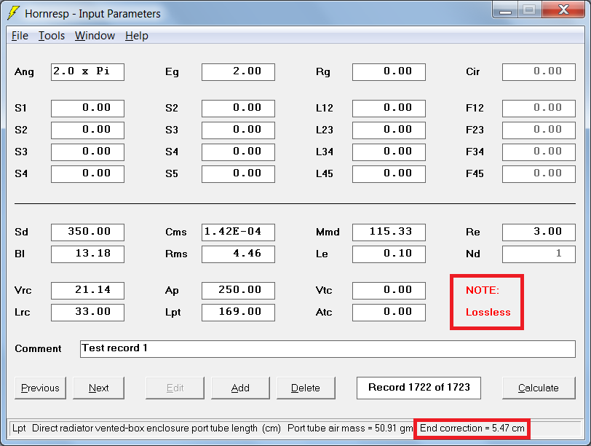Add a new record
Screen dimensions: 591x446
pyautogui.click(x=240, y=388)
